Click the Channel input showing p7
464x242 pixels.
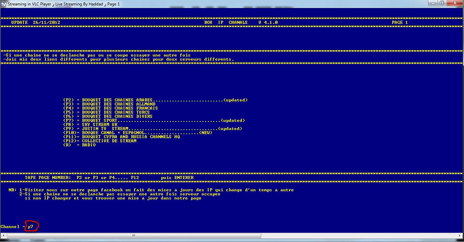pyautogui.click(x=31, y=227)
